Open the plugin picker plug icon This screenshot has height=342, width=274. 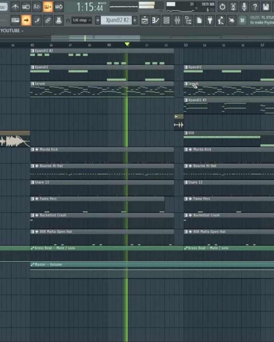click(x=210, y=20)
